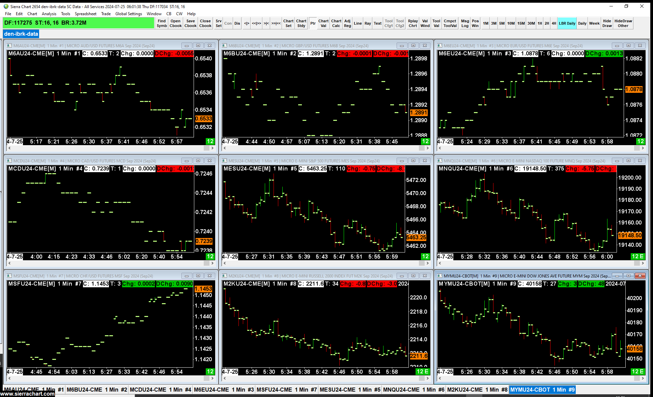Select the Ray drawing tool

click(368, 23)
